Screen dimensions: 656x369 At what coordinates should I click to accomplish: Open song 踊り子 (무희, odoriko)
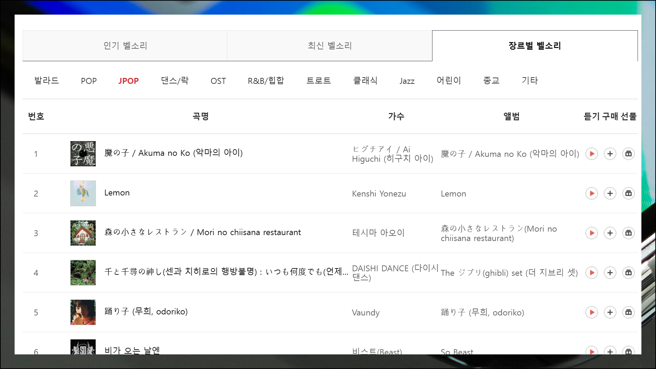pos(146,311)
